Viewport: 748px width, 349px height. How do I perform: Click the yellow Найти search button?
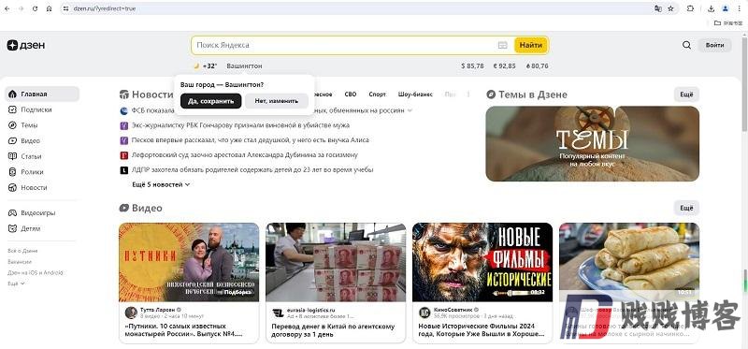(531, 45)
